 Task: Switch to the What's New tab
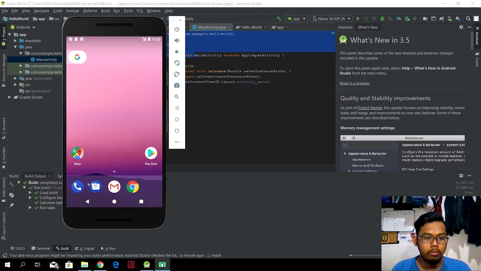point(368,27)
